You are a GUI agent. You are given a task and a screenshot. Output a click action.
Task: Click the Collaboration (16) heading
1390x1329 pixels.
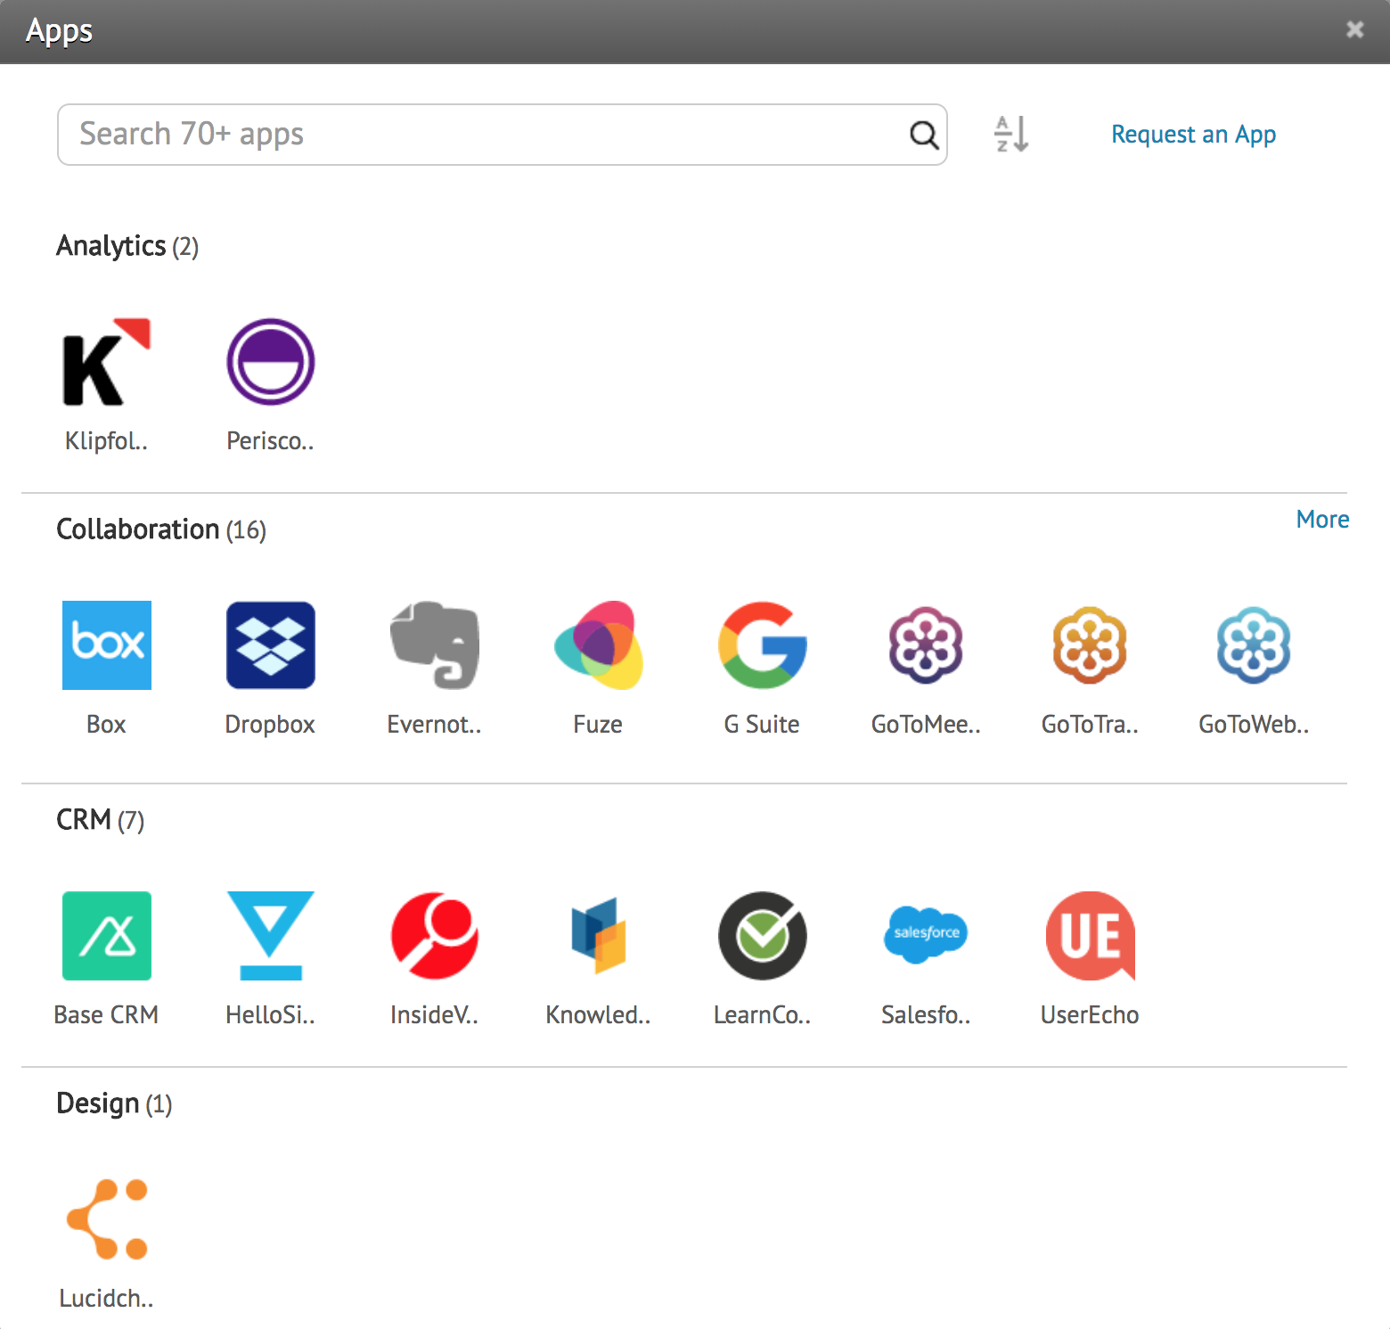pyautogui.click(x=161, y=529)
